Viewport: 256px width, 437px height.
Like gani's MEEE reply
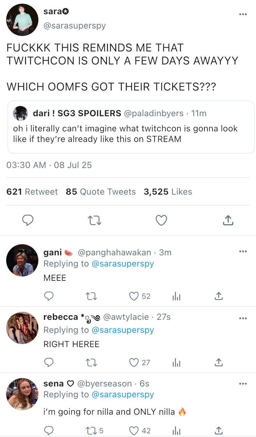134,296
